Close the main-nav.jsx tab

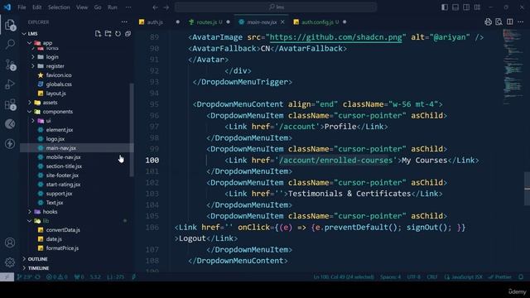point(282,22)
